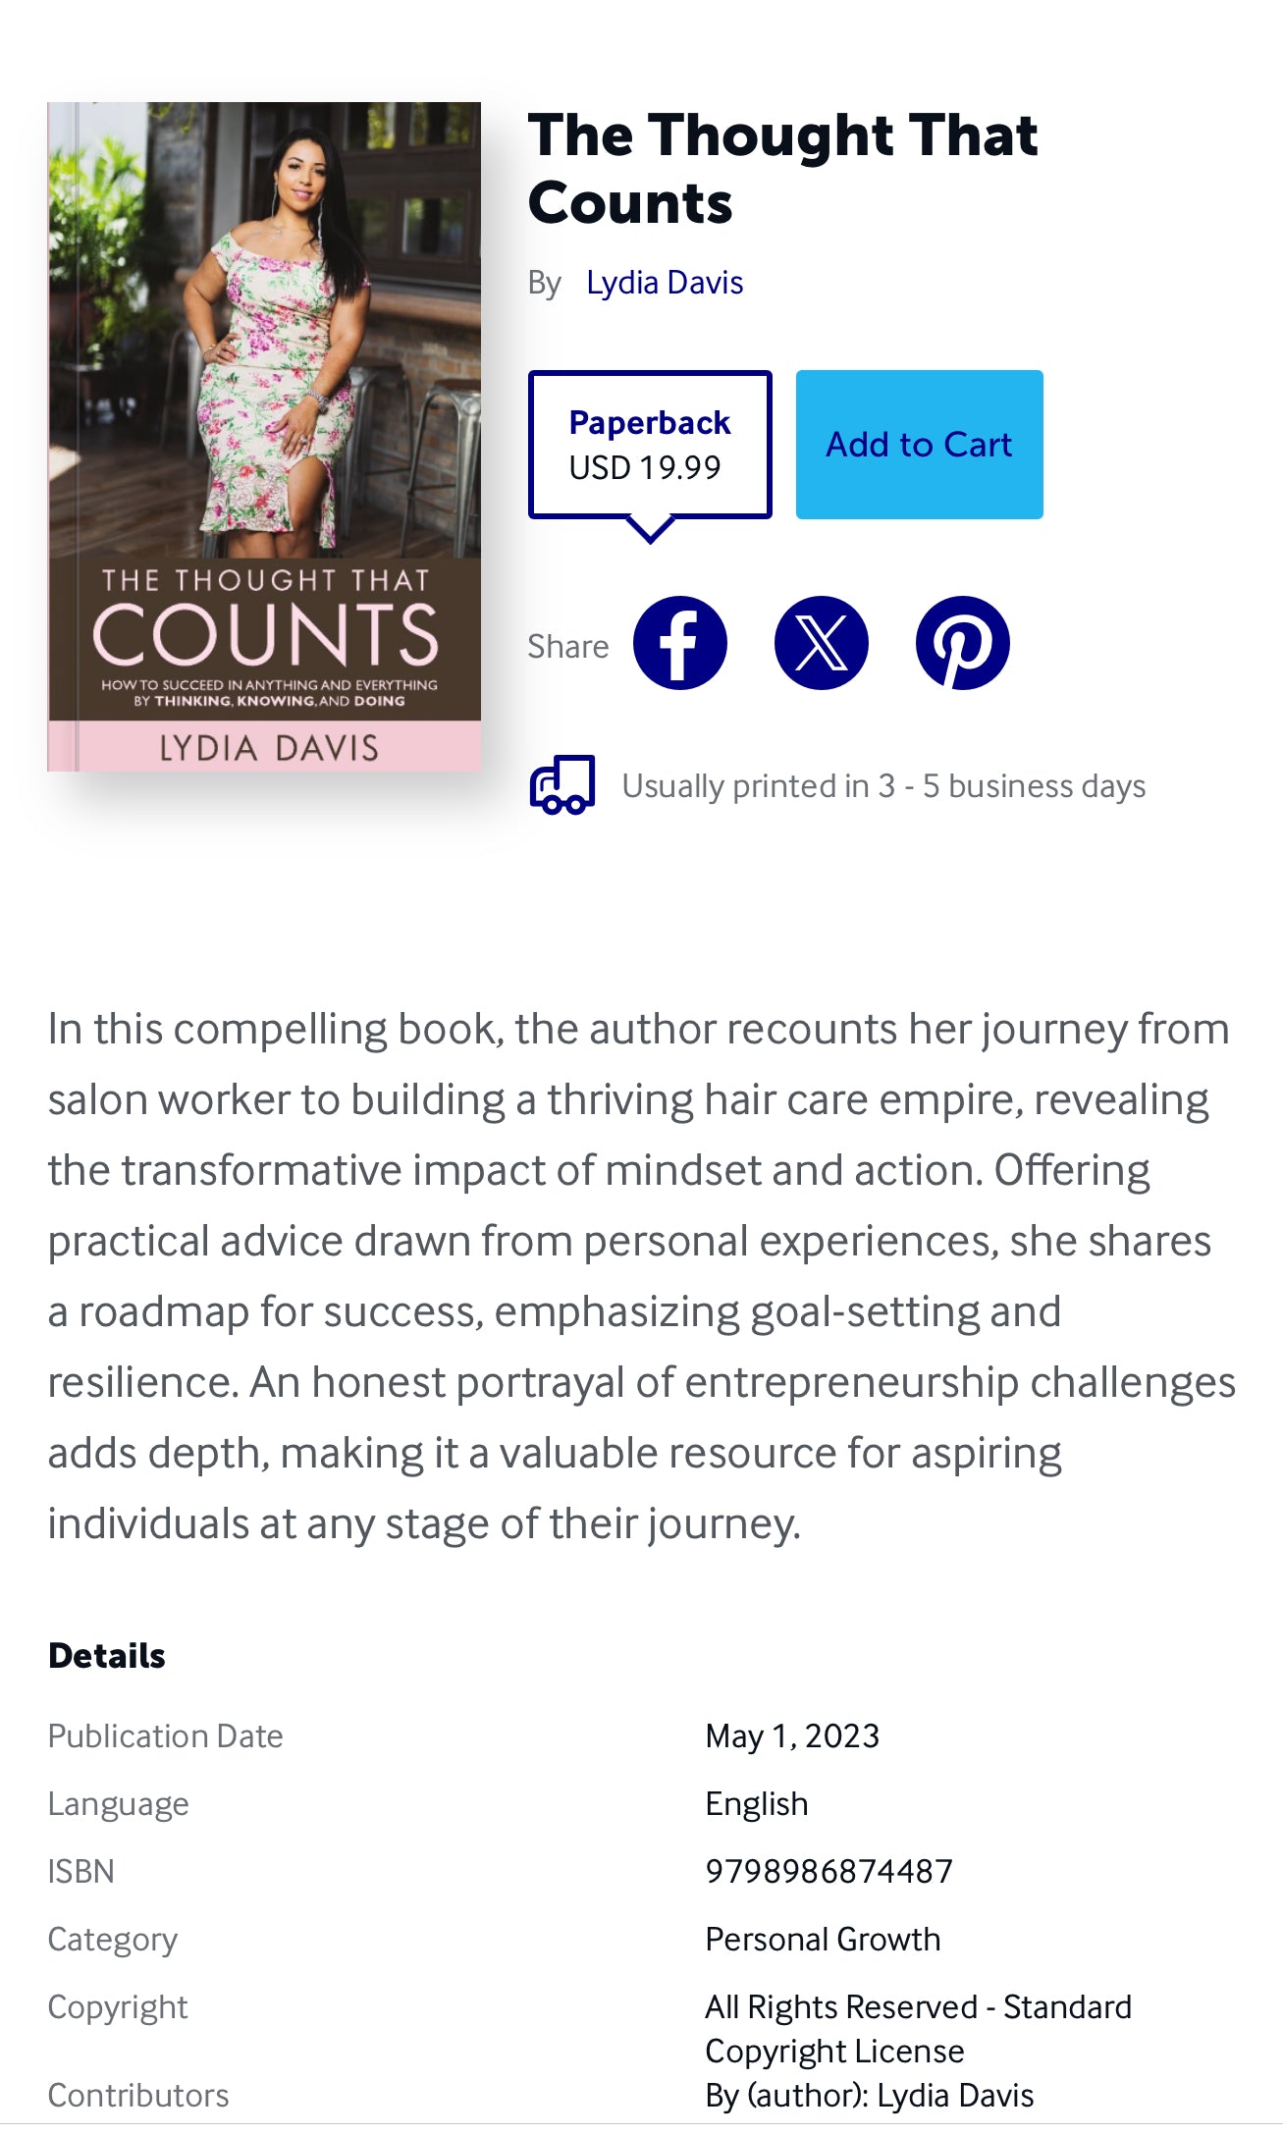
Task: Share the book on X
Action: pyautogui.click(x=821, y=643)
